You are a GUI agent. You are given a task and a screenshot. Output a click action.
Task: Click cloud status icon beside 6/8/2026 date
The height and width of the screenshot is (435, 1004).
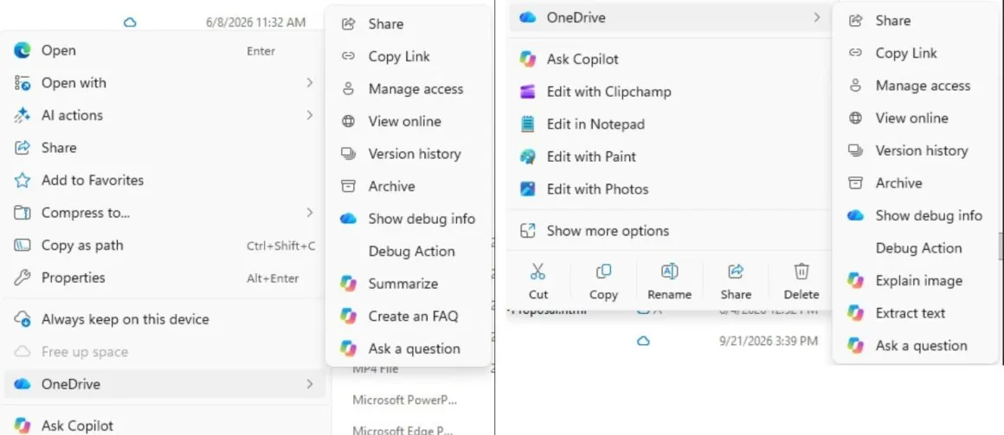130,22
